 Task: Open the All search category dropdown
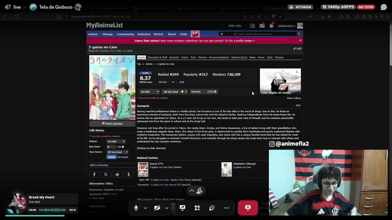click(228, 34)
